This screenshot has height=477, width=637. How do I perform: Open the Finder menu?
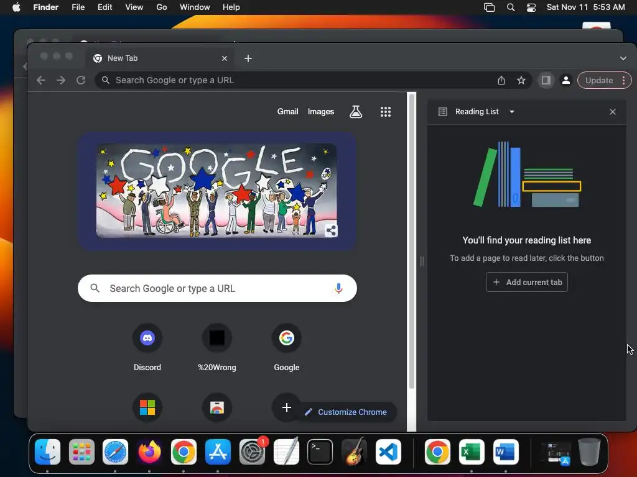pyautogui.click(x=46, y=7)
